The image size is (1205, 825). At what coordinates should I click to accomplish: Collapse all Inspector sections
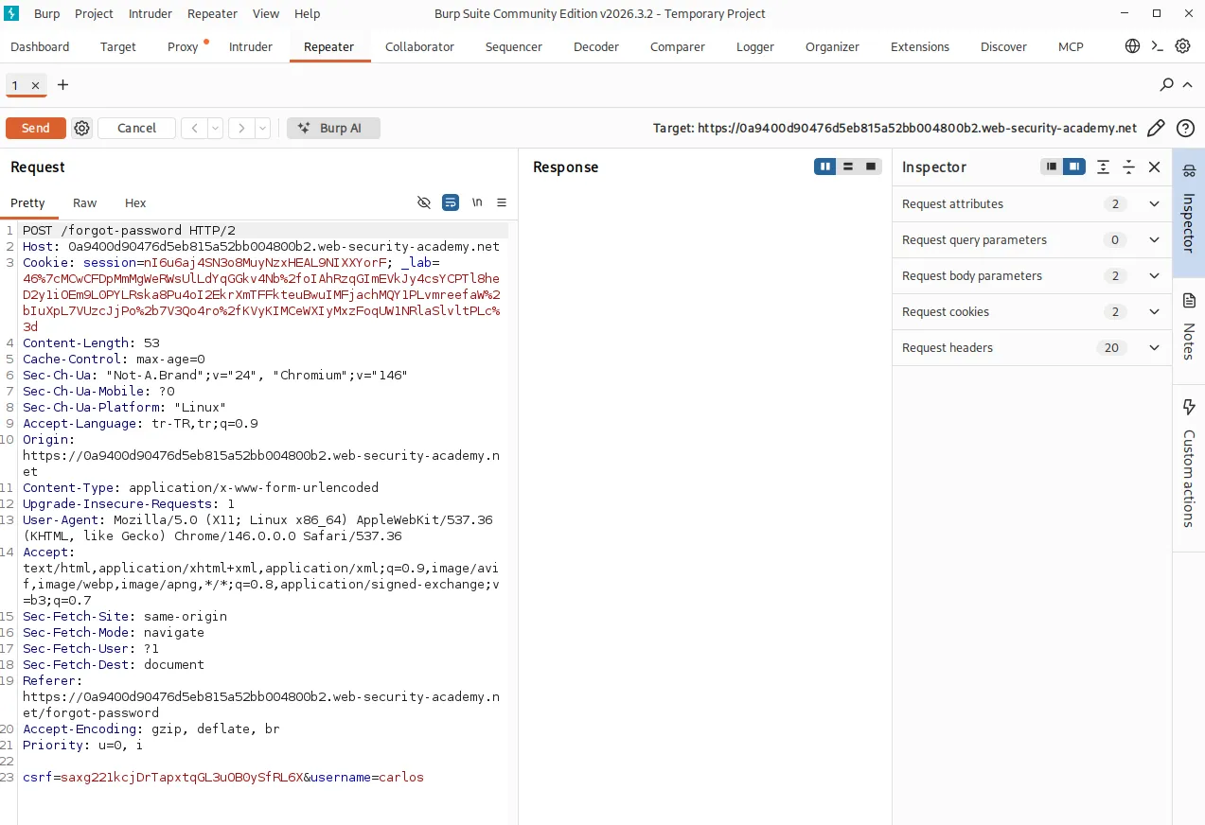[1128, 167]
